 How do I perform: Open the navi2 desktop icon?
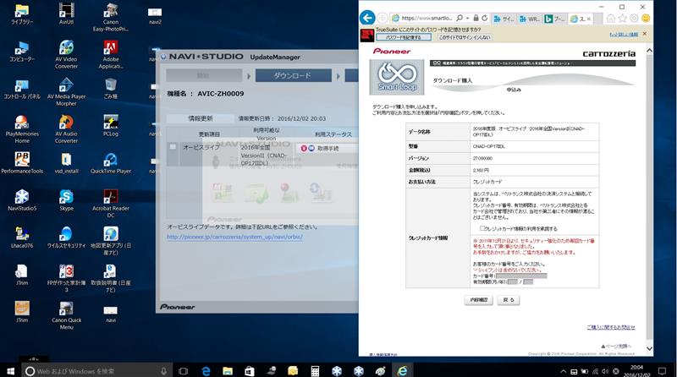155,15
